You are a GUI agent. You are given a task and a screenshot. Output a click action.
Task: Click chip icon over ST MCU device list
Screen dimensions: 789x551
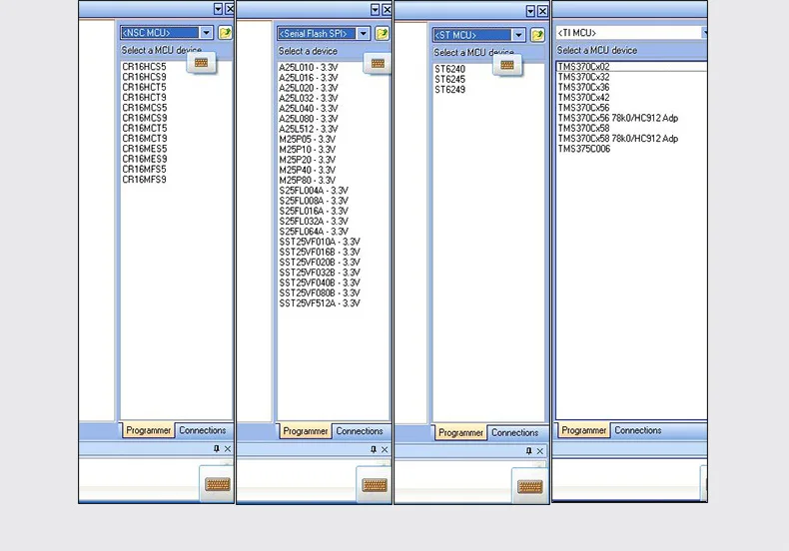tap(507, 65)
